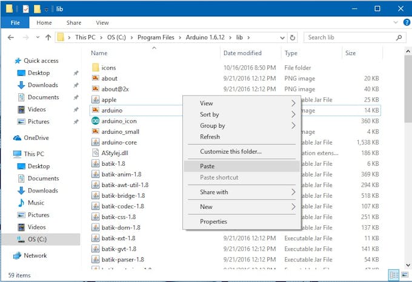Sort files by Date modified column
This screenshot has height=282, width=412.
[242, 53]
